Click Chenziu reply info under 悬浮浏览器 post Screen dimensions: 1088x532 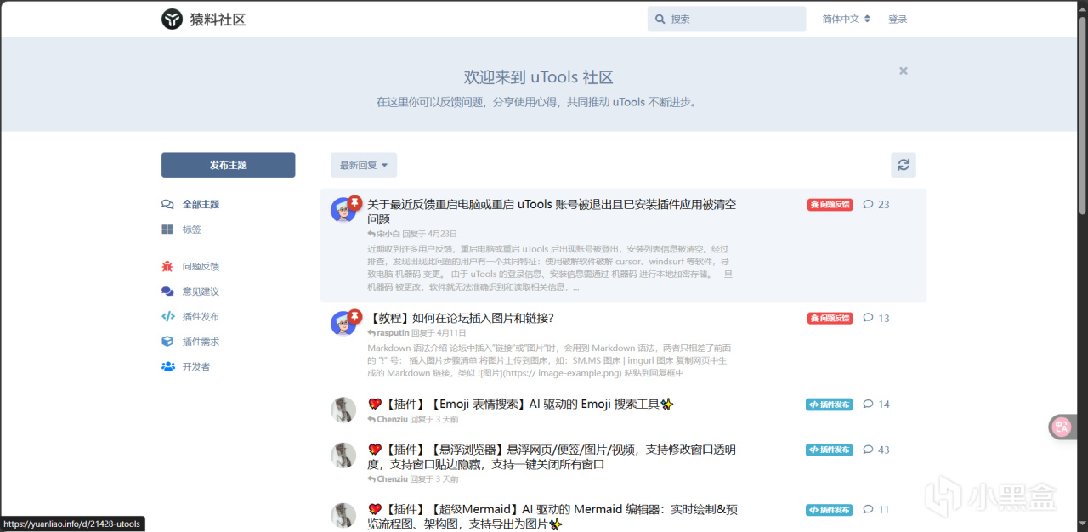pos(412,479)
